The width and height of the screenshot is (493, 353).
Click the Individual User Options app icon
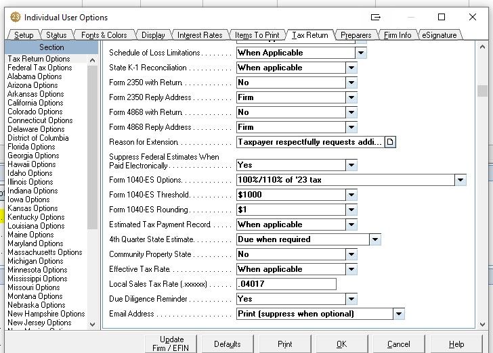pos(15,17)
